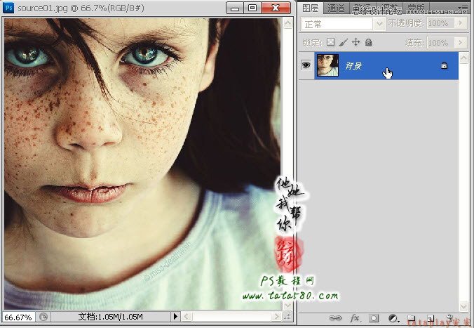Click document horizontal scrollbar right arrow
The image size is (474, 328).
[x=276, y=317]
